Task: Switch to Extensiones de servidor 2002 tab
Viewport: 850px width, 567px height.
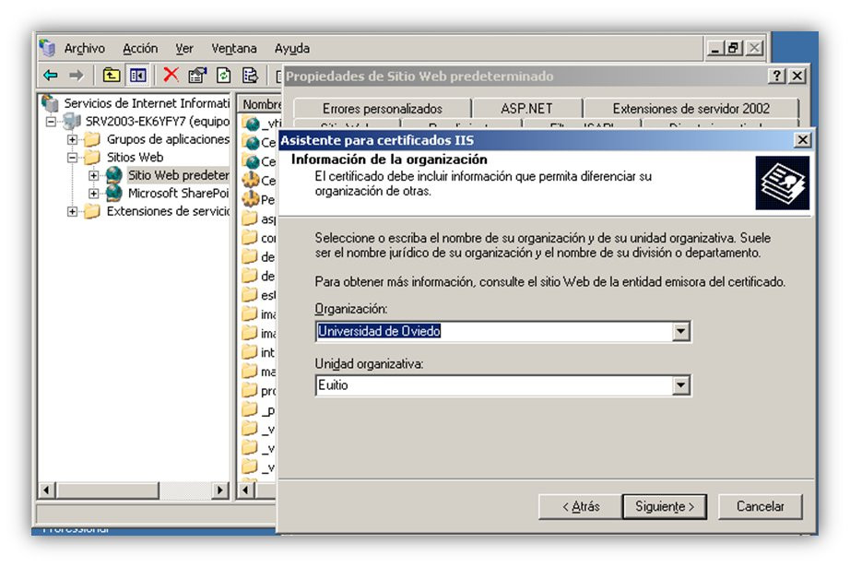Action: pyautogui.click(x=691, y=109)
